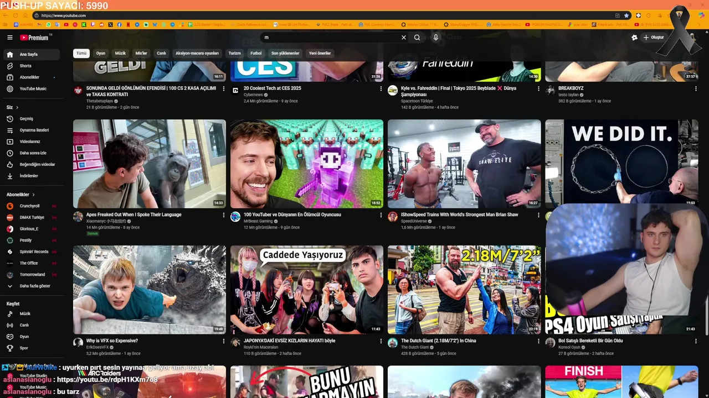
Task: Select the Turizm filter chip
Action: tap(235, 54)
